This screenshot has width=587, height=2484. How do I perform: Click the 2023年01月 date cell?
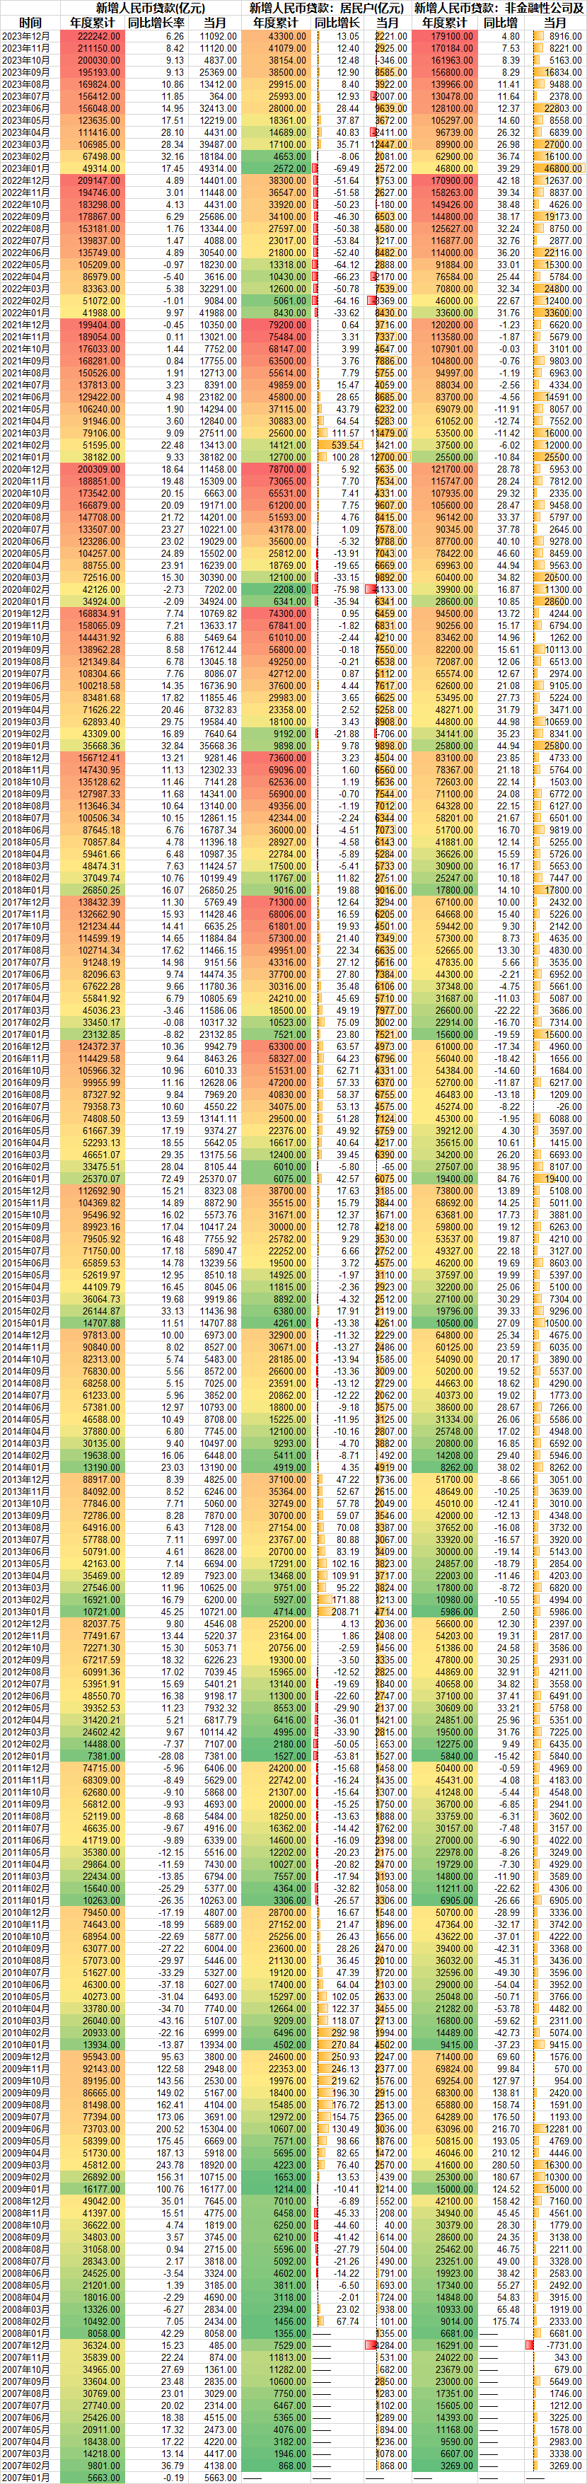pos(30,168)
